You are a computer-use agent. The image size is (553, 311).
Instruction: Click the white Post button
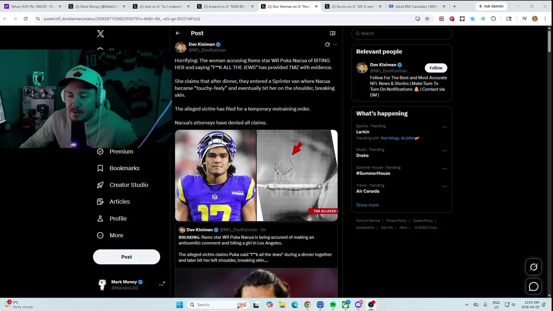point(127,257)
